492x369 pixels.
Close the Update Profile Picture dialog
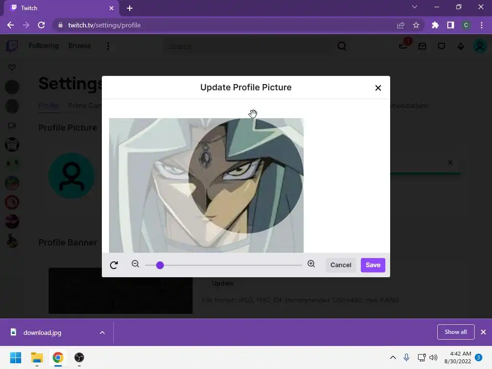pos(378,88)
